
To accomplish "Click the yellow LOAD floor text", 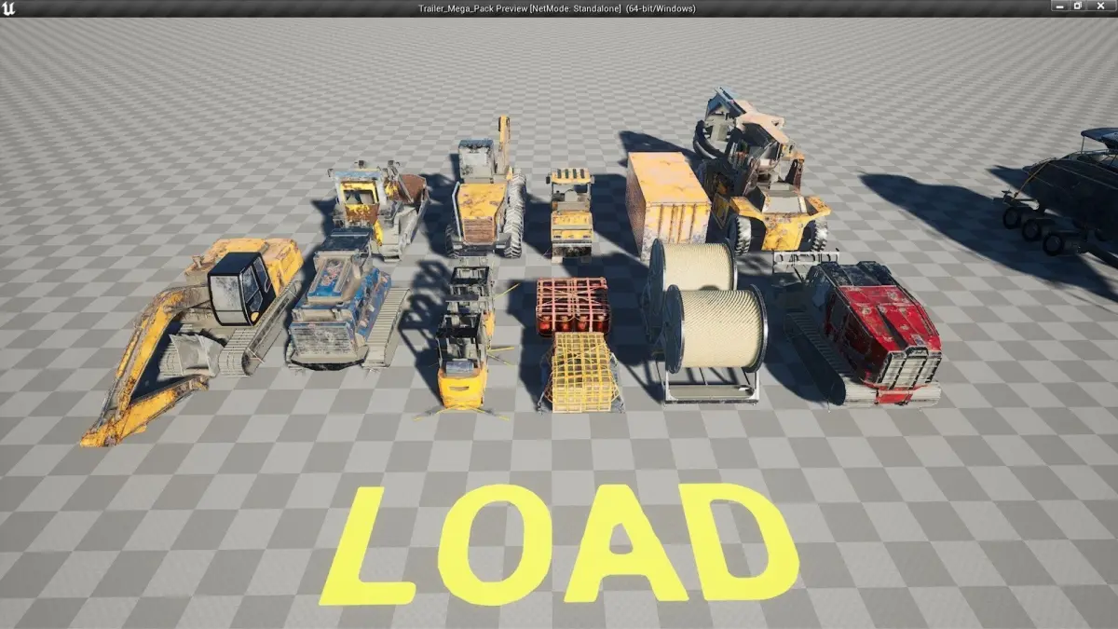I will pyautogui.click(x=559, y=545).
